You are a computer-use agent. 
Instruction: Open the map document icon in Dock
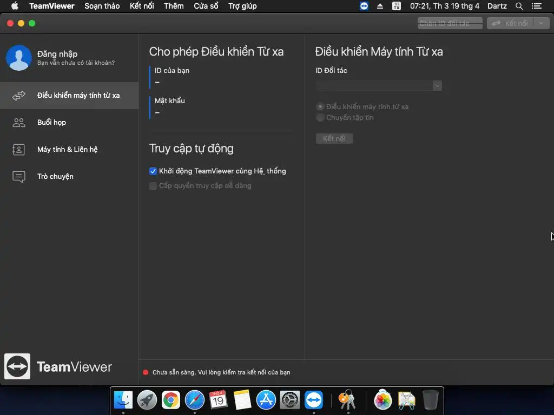tap(407, 400)
